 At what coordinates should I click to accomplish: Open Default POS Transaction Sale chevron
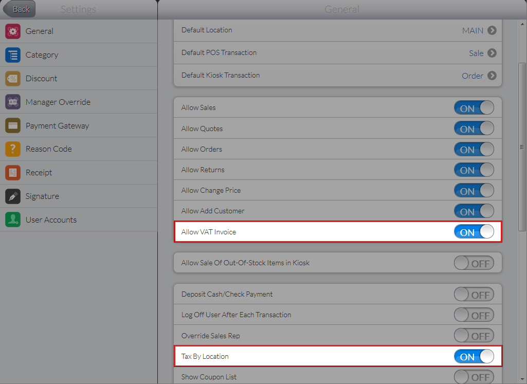[x=492, y=53]
